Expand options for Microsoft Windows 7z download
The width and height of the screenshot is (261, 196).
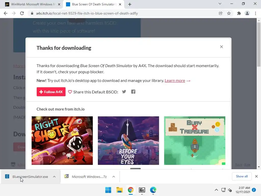113,177
